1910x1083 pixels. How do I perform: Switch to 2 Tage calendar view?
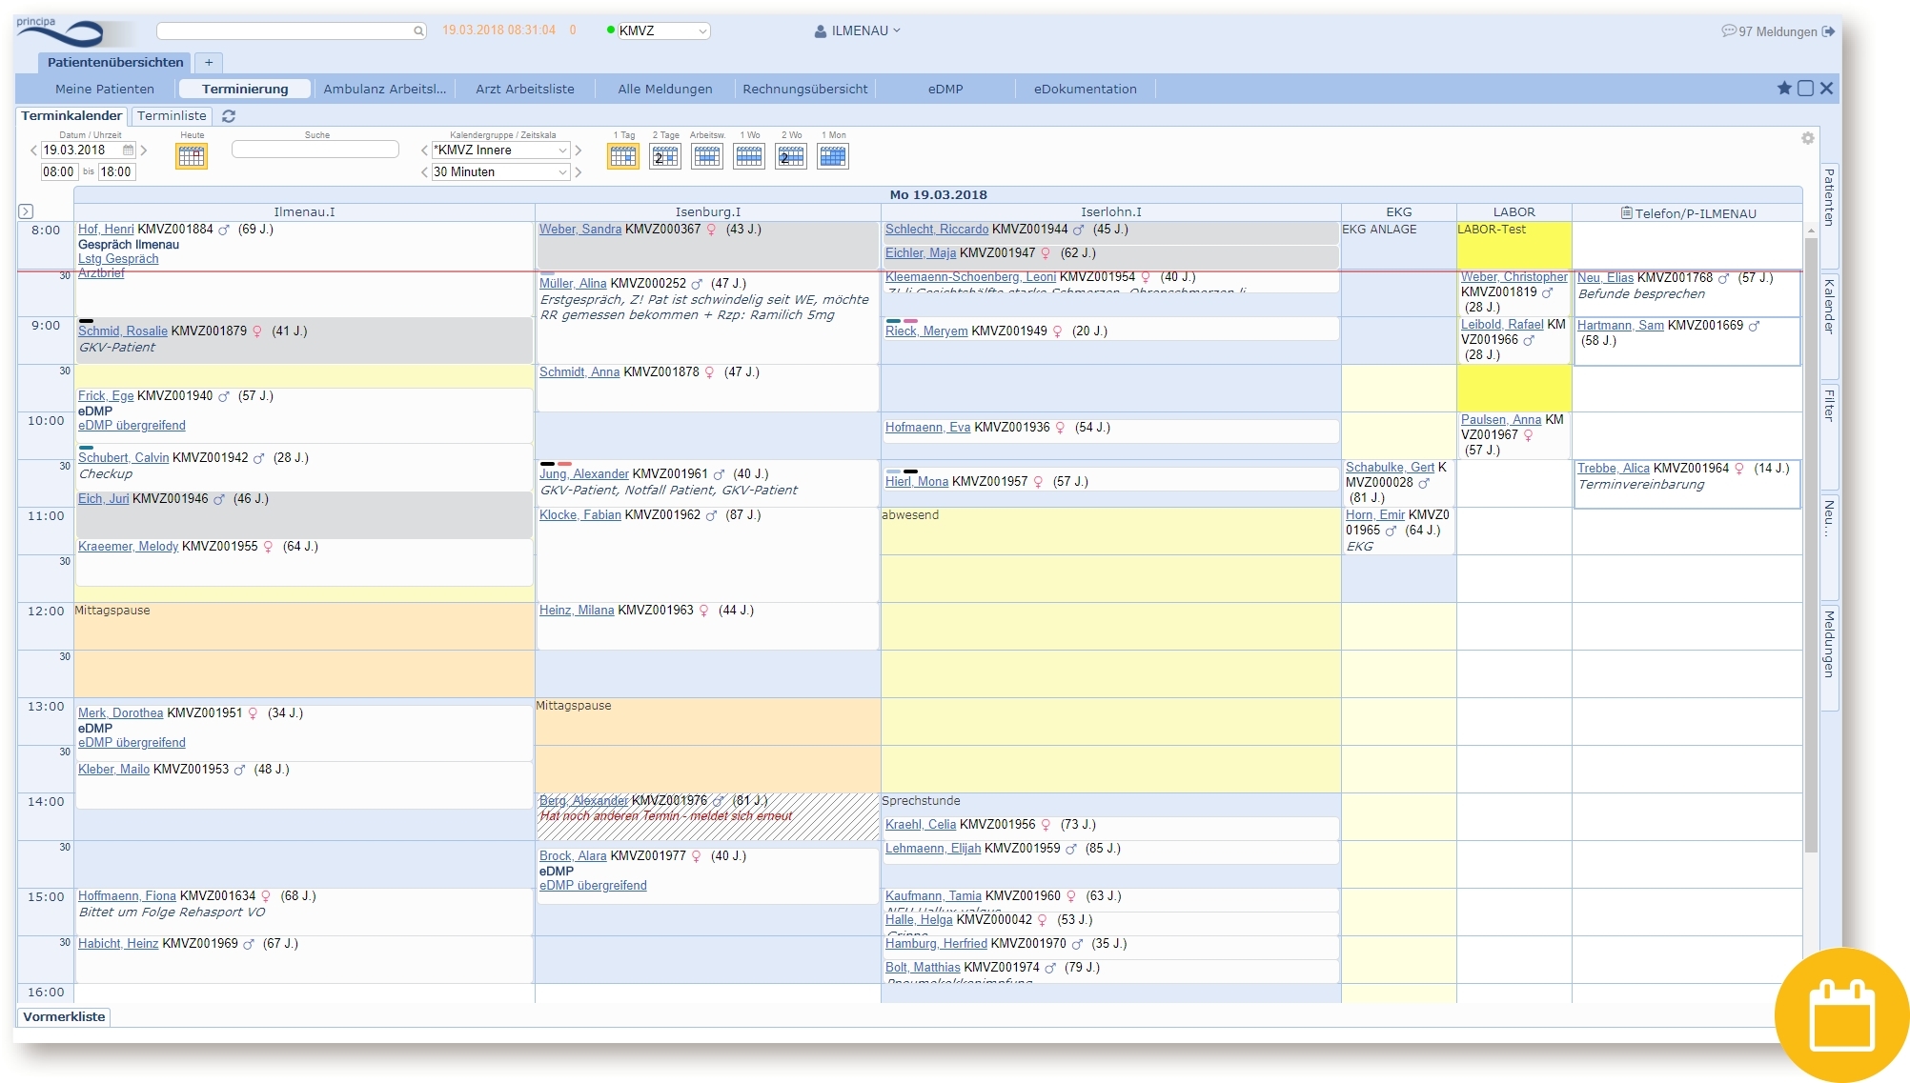[664, 157]
